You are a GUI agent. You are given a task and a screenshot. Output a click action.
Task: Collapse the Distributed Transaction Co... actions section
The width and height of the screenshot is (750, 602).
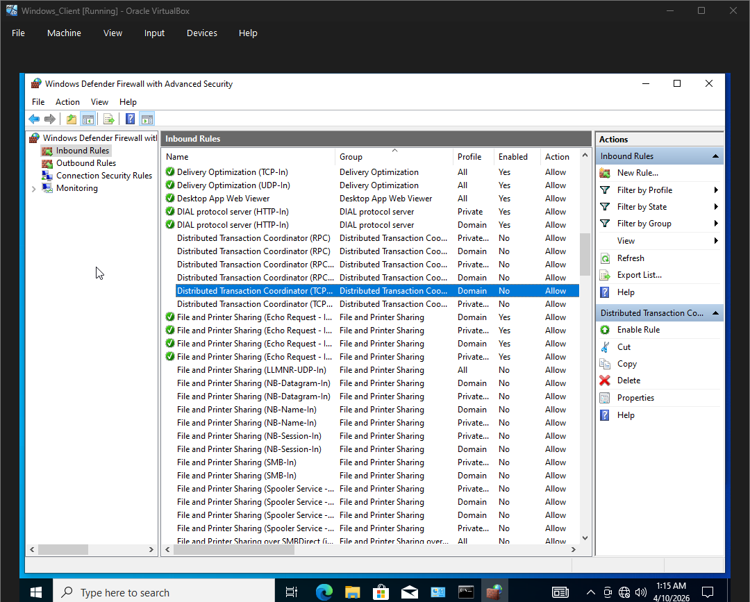click(715, 313)
